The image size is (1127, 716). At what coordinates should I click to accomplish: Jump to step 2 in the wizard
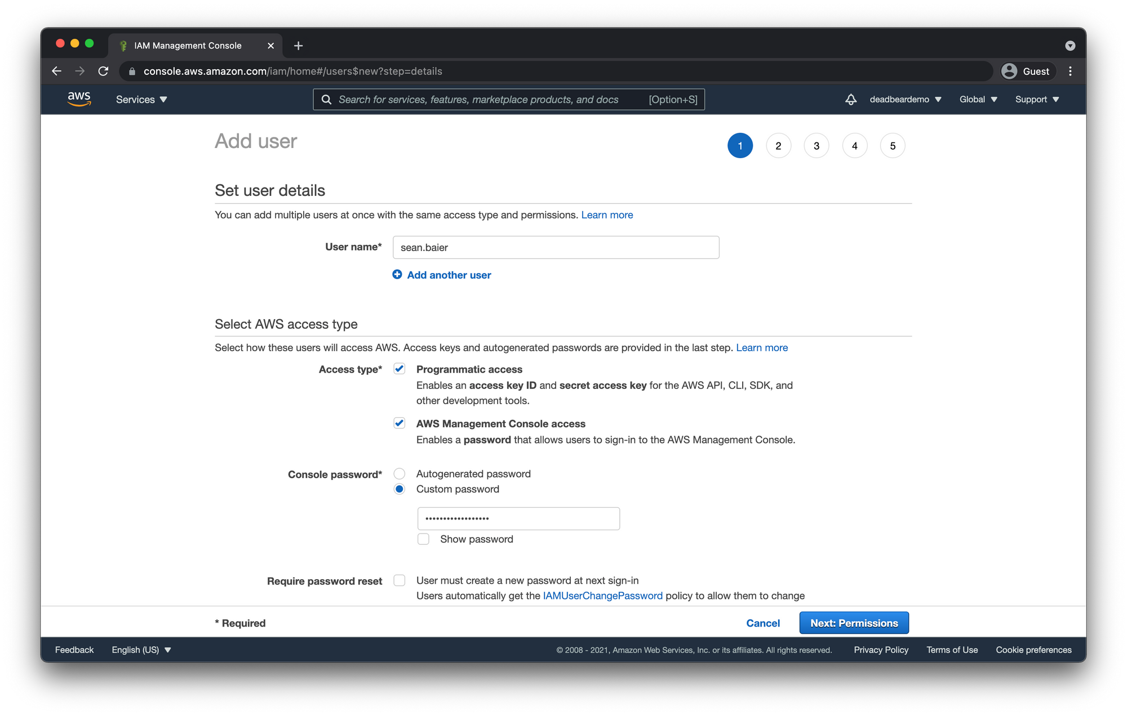[x=778, y=146]
